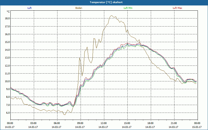Click the °C unit label
The height and width of the screenshot is (130, 208).
pos(8,12)
